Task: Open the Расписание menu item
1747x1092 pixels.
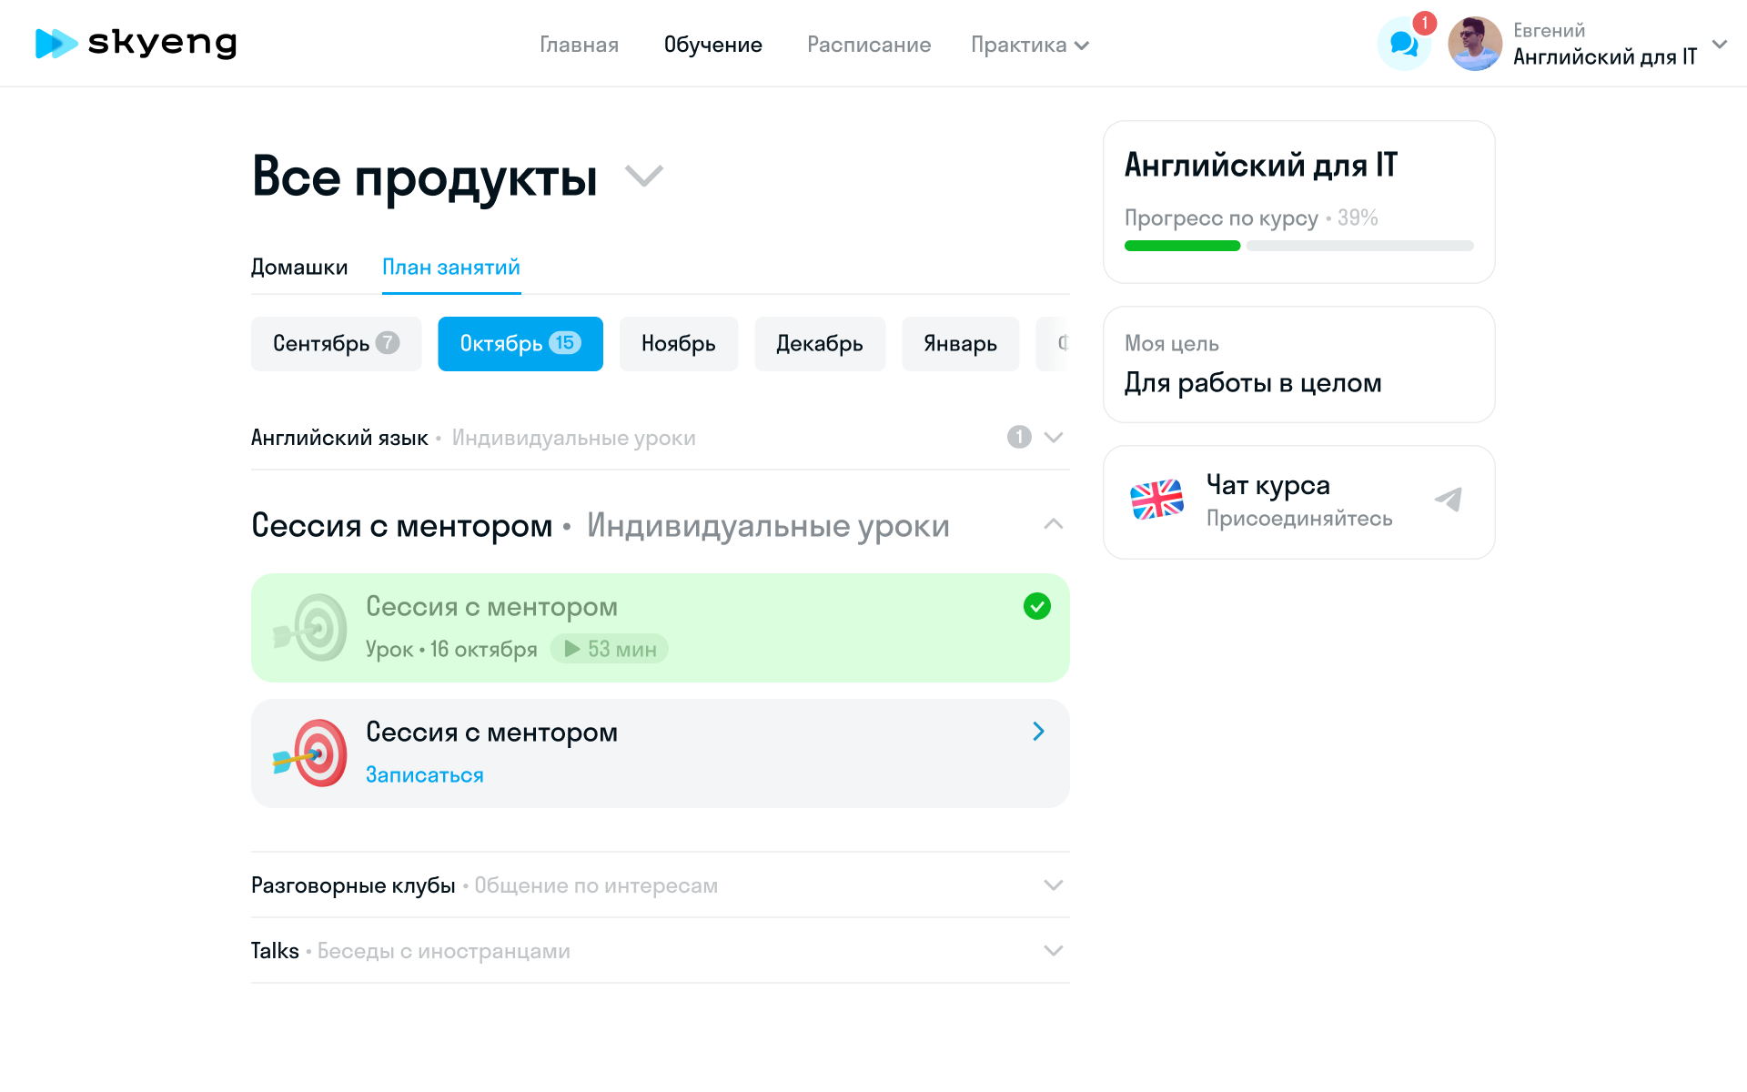Action: point(868,44)
